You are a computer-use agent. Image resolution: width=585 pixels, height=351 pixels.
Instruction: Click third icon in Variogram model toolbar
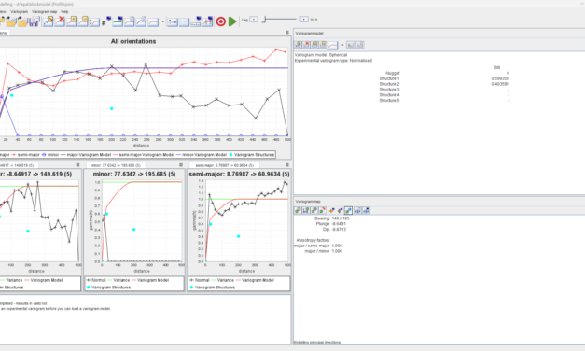pyautogui.click(x=314, y=45)
